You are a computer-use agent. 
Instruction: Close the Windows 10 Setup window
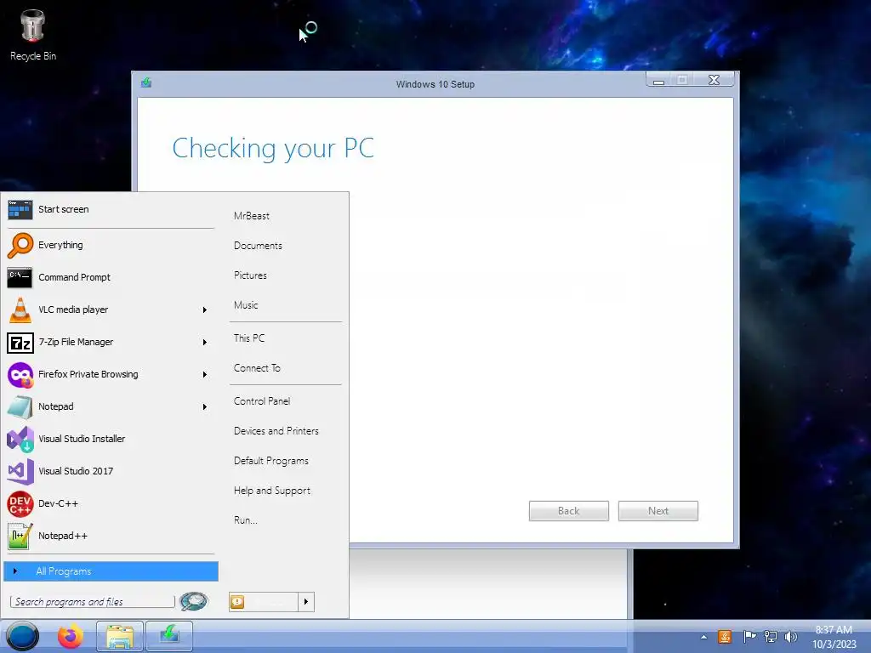(x=714, y=81)
